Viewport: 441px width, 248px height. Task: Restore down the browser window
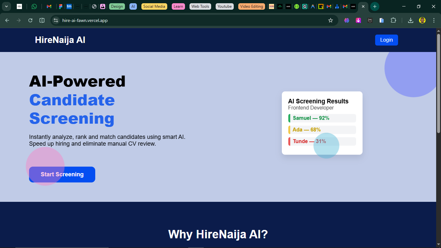point(419,6)
